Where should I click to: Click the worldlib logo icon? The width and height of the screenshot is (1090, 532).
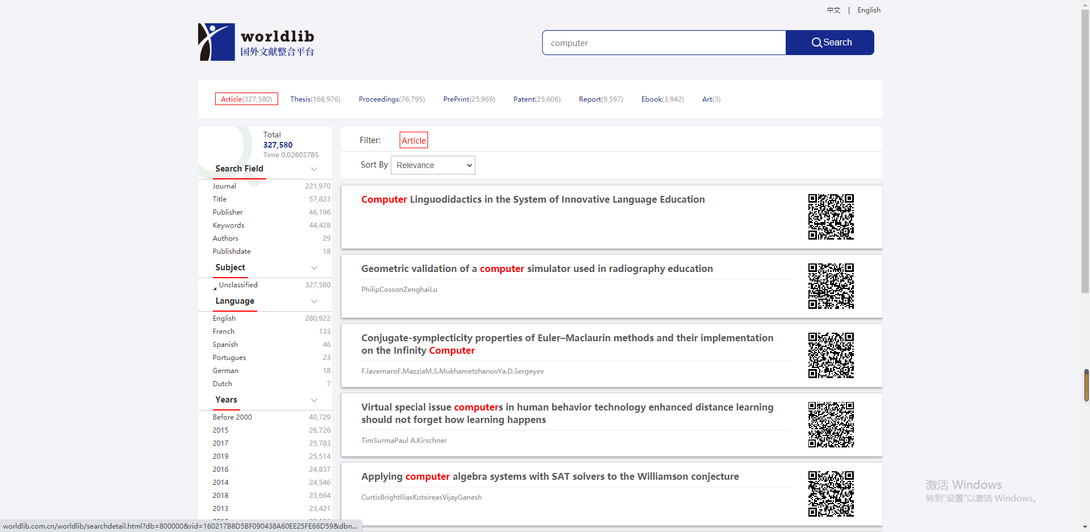click(216, 42)
